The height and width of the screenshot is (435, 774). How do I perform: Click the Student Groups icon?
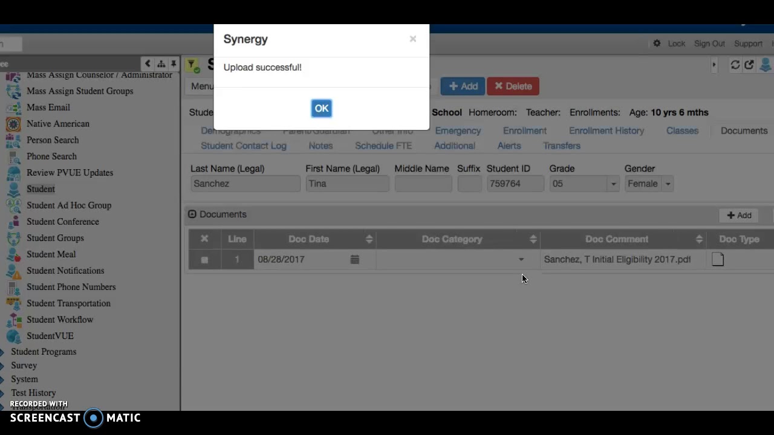click(x=13, y=238)
